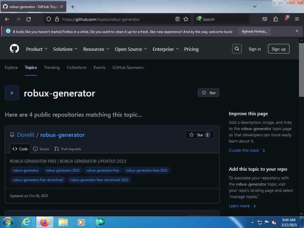Viewport: 304px width, 228px height.
Task: Click Curate this topic link
Action: click(247, 150)
